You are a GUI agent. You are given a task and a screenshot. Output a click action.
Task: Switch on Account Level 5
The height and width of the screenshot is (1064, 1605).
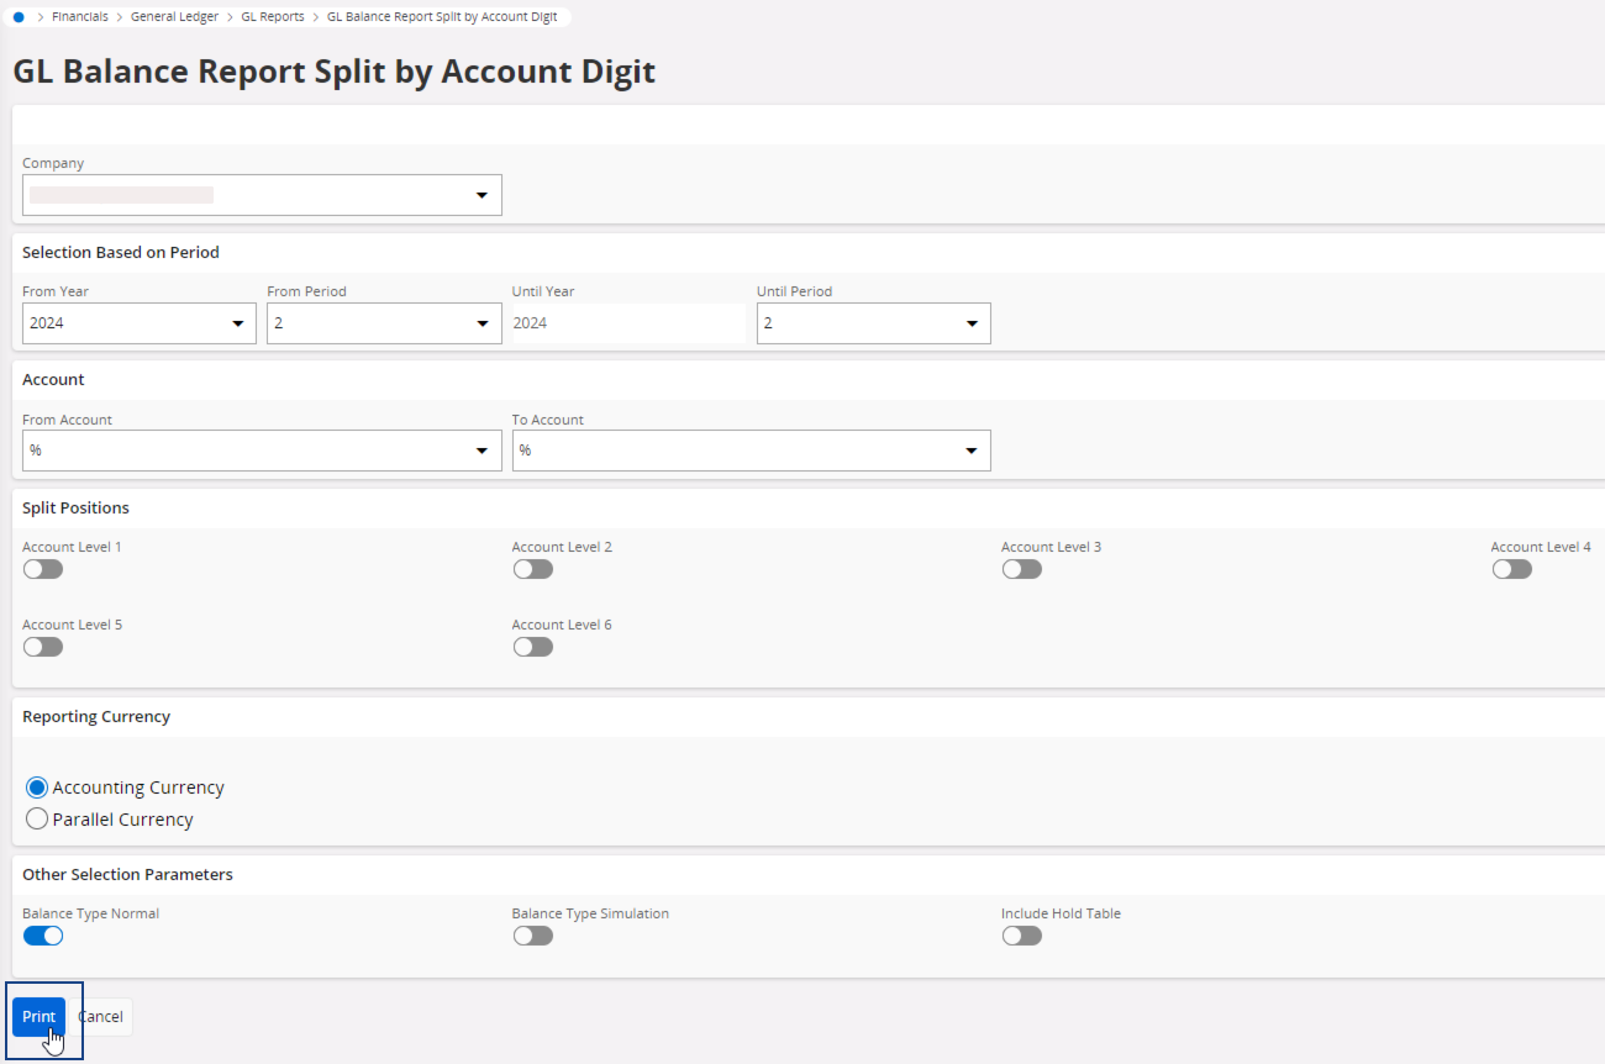(x=43, y=647)
